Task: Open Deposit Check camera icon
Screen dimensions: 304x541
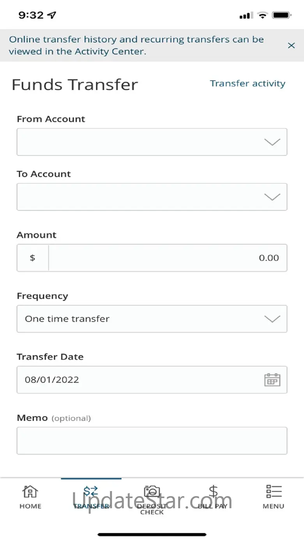Action: click(x=152, y=491)
